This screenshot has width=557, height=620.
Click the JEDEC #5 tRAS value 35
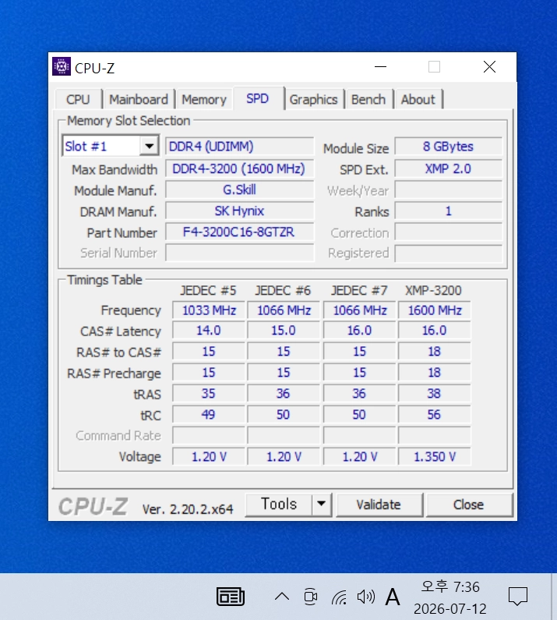[x=209, y=393]
